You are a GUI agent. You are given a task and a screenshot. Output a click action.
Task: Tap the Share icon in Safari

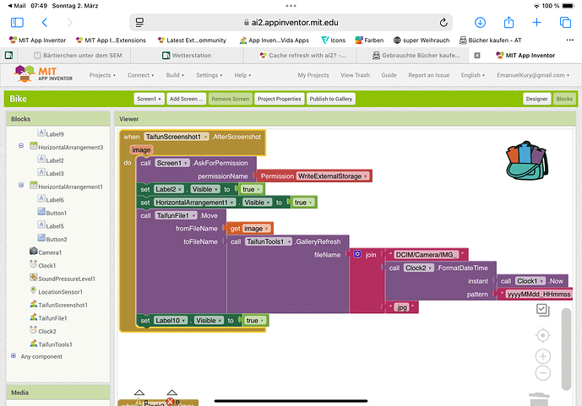[x=509, y=22]
